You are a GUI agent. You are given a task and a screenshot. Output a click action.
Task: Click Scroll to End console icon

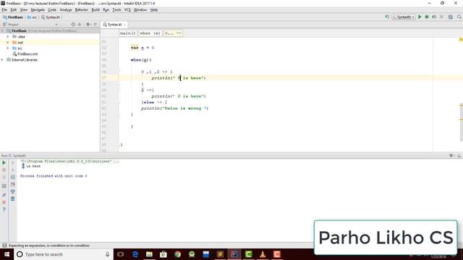tap(13, 185)
